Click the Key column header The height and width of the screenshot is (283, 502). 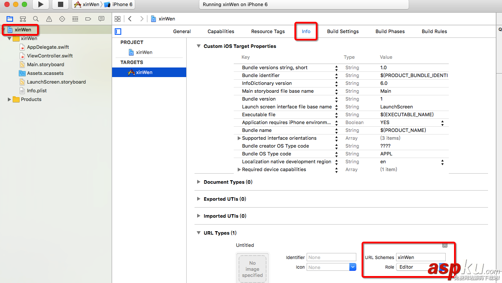246,57
